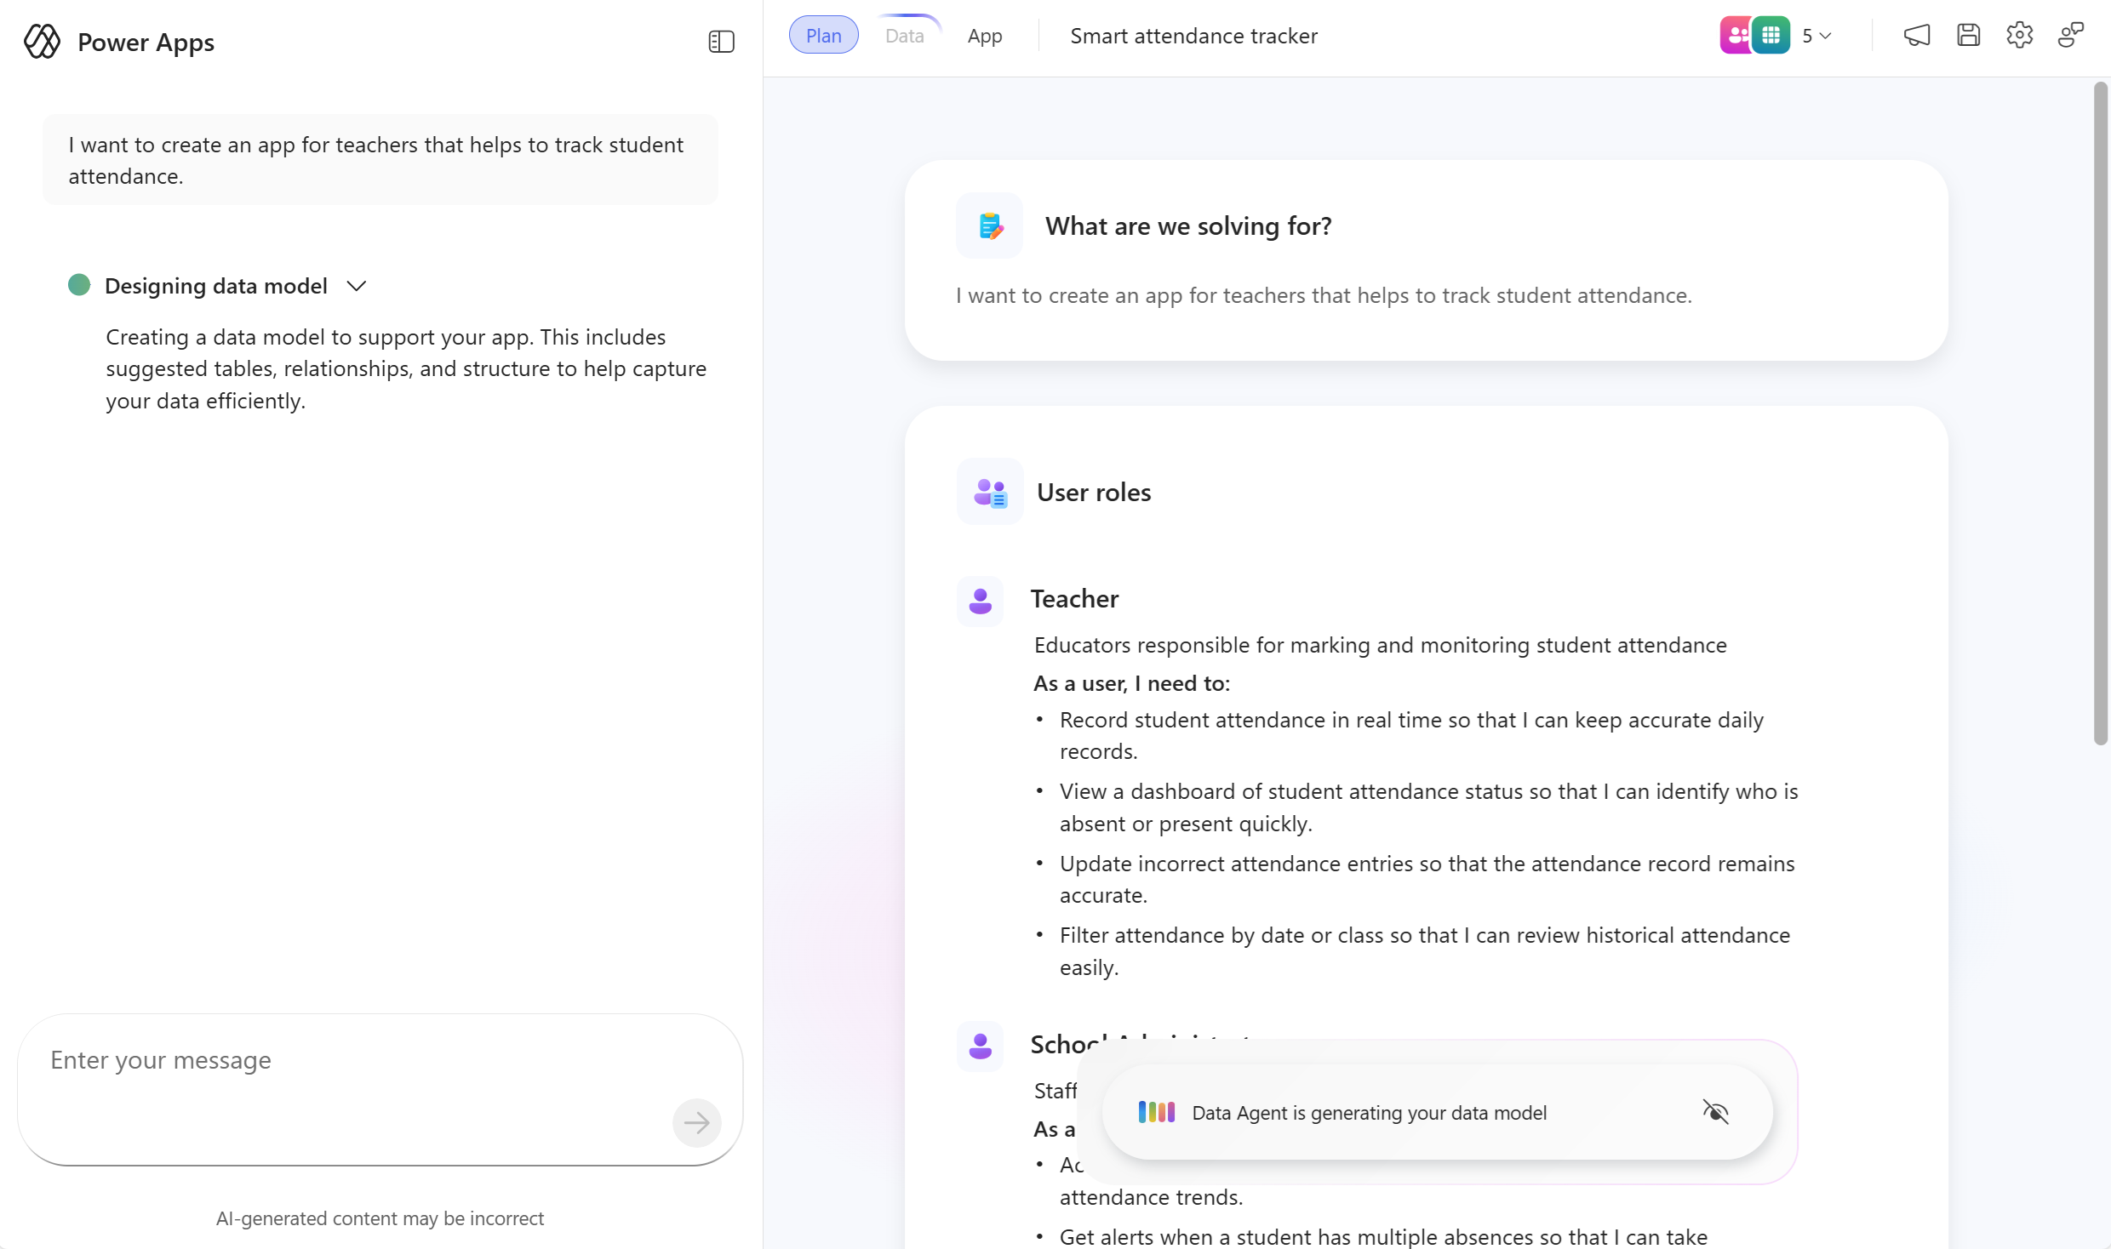The image size is (2111, 1249).
Task: Click the Teacher role avatar icon
Action: tap(980, 601)
